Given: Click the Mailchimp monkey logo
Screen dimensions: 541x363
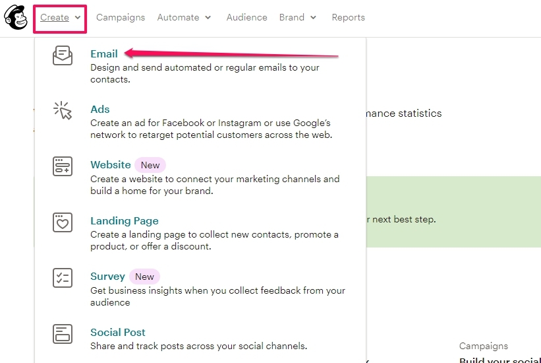Looking at the screenshot, I should click(16, 17).
